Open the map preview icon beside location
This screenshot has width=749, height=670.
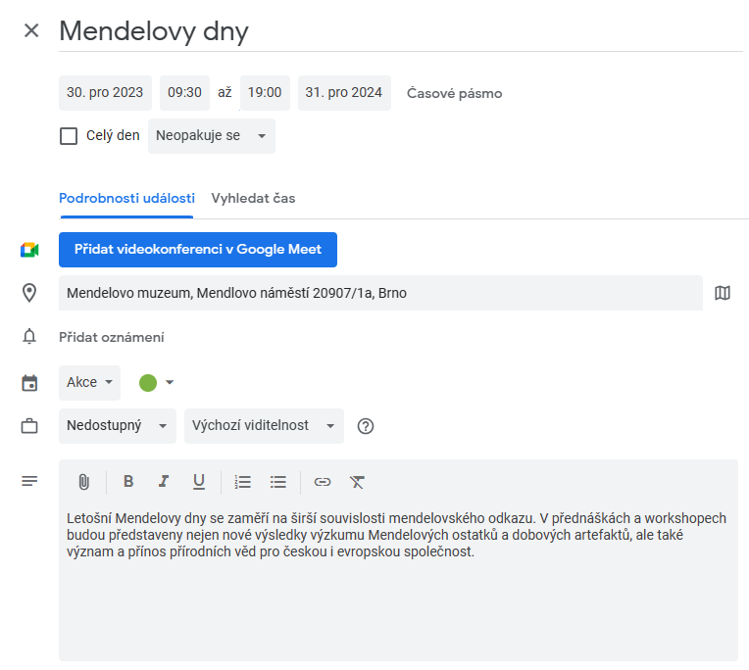(x=723, y=293)
